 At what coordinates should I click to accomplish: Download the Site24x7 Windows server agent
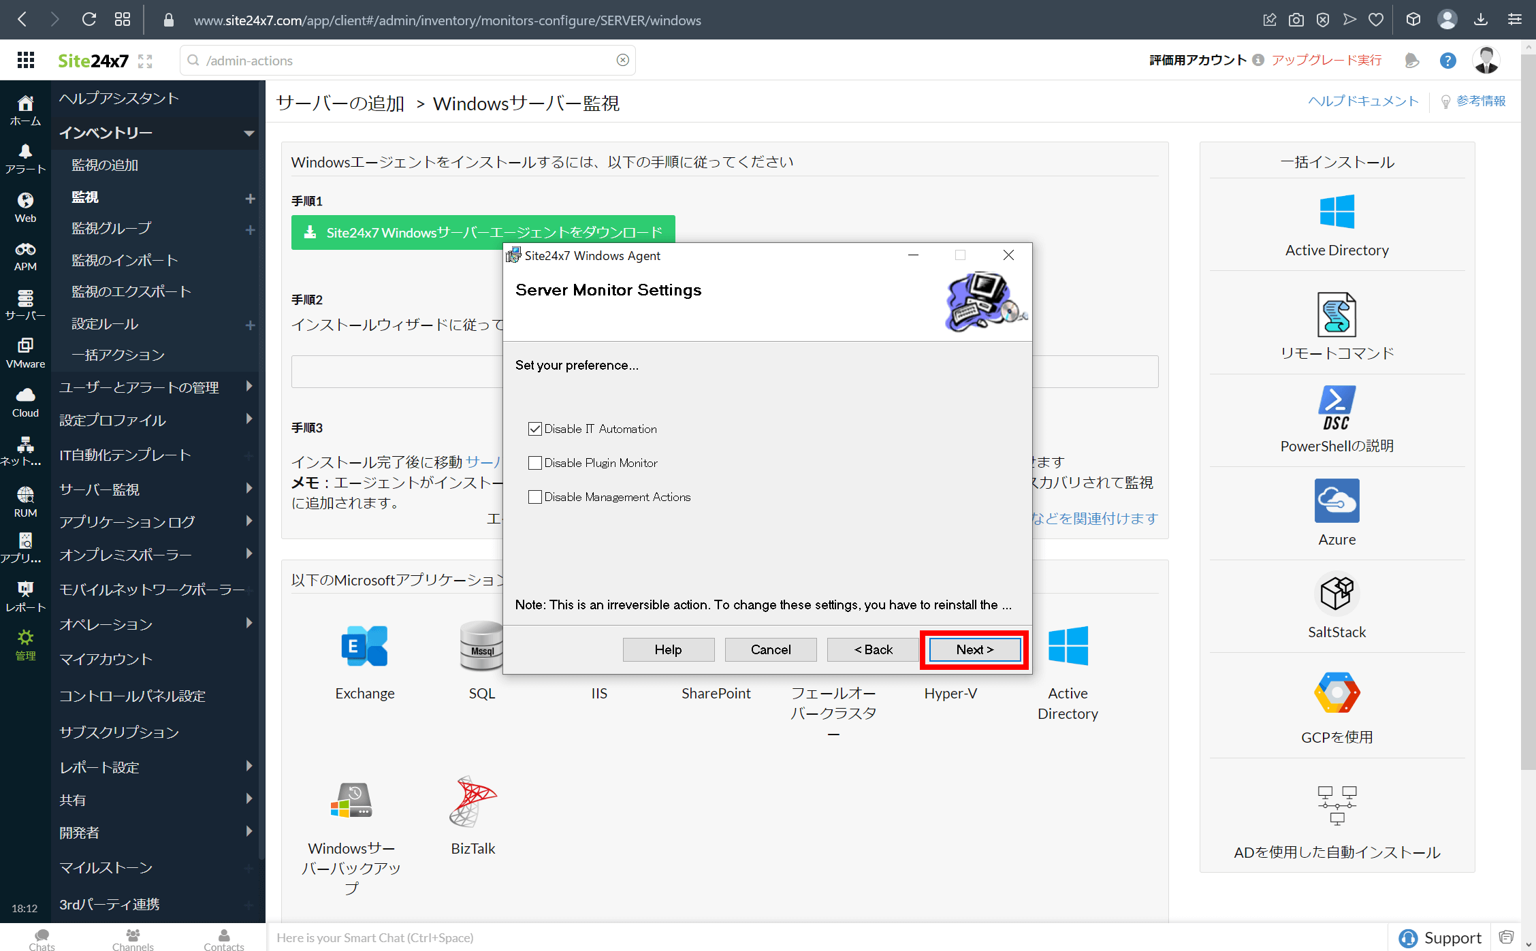[483, 232]
